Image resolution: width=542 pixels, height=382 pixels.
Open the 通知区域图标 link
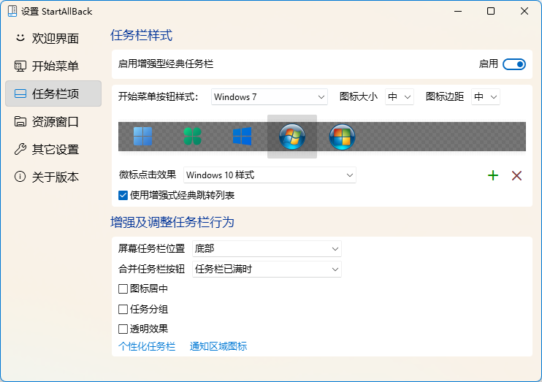[218, 346]
